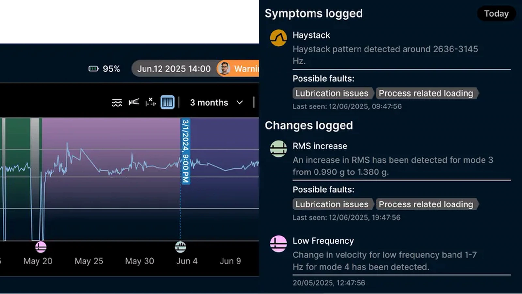The height and width of the screenshot is (294, 522).
Task: Click the pink Low Frequency icon
Action: pos(279,244)
